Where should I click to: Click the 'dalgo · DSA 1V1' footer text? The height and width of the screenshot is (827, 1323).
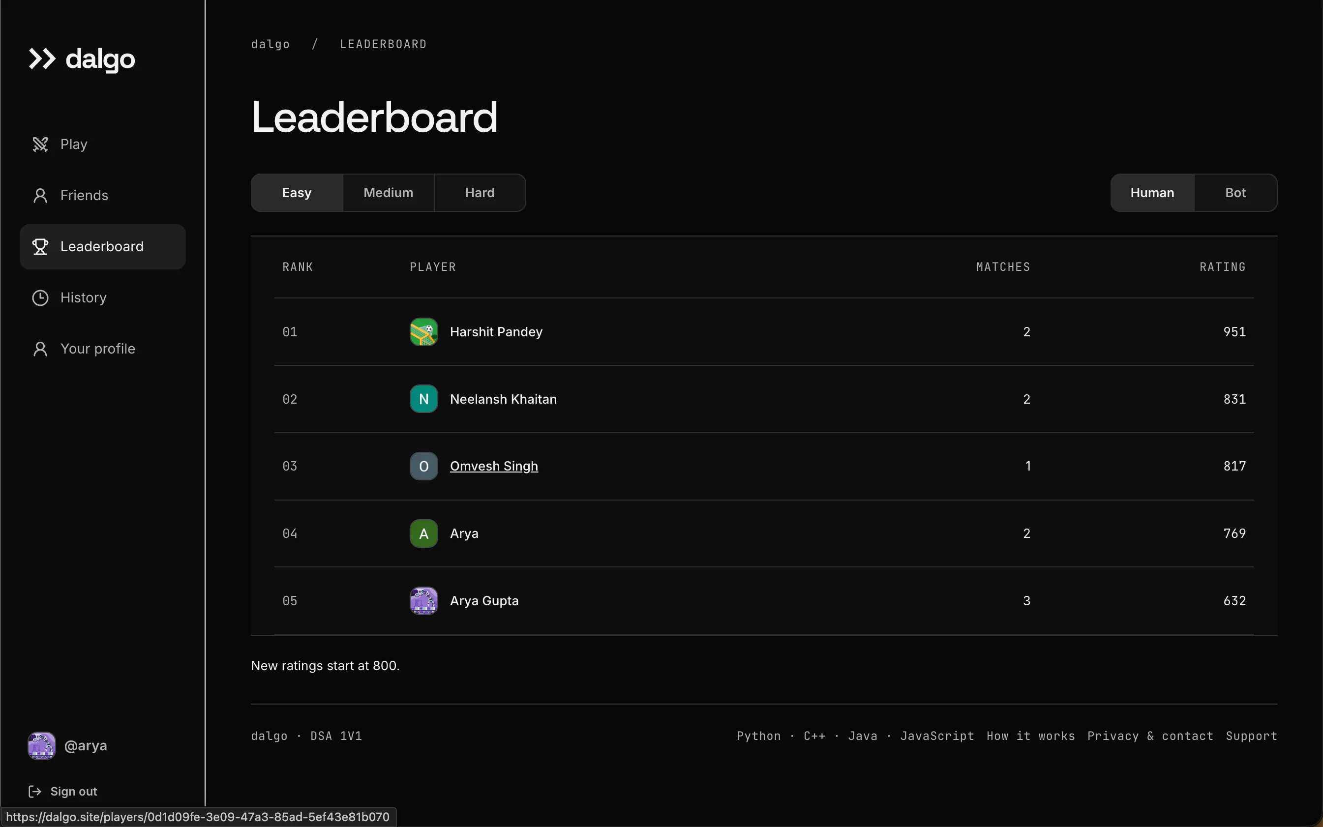pyautogui.click(x=306, y=736)
